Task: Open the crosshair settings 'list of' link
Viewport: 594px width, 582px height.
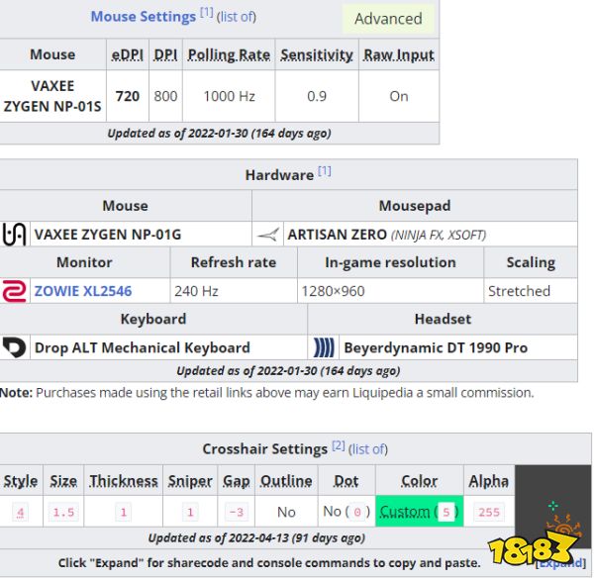Action: click(x=368, y=449)
